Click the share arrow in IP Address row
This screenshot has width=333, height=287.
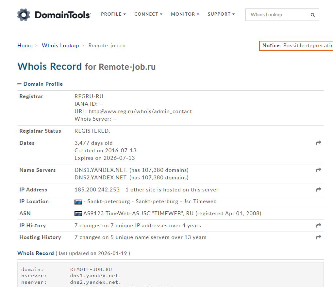[x=318, y=189]
